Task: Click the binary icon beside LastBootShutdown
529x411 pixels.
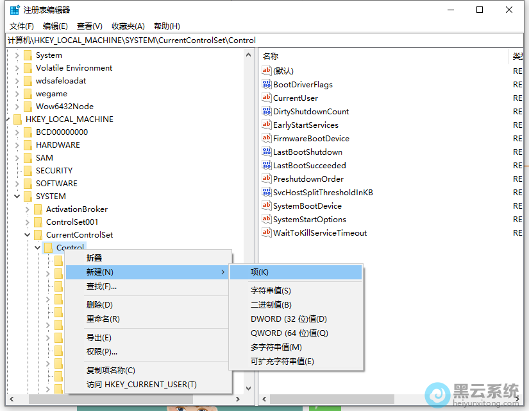Action: point(267,152)
